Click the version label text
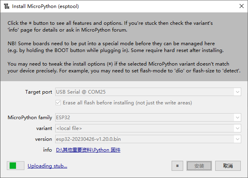 pos(44,139)
